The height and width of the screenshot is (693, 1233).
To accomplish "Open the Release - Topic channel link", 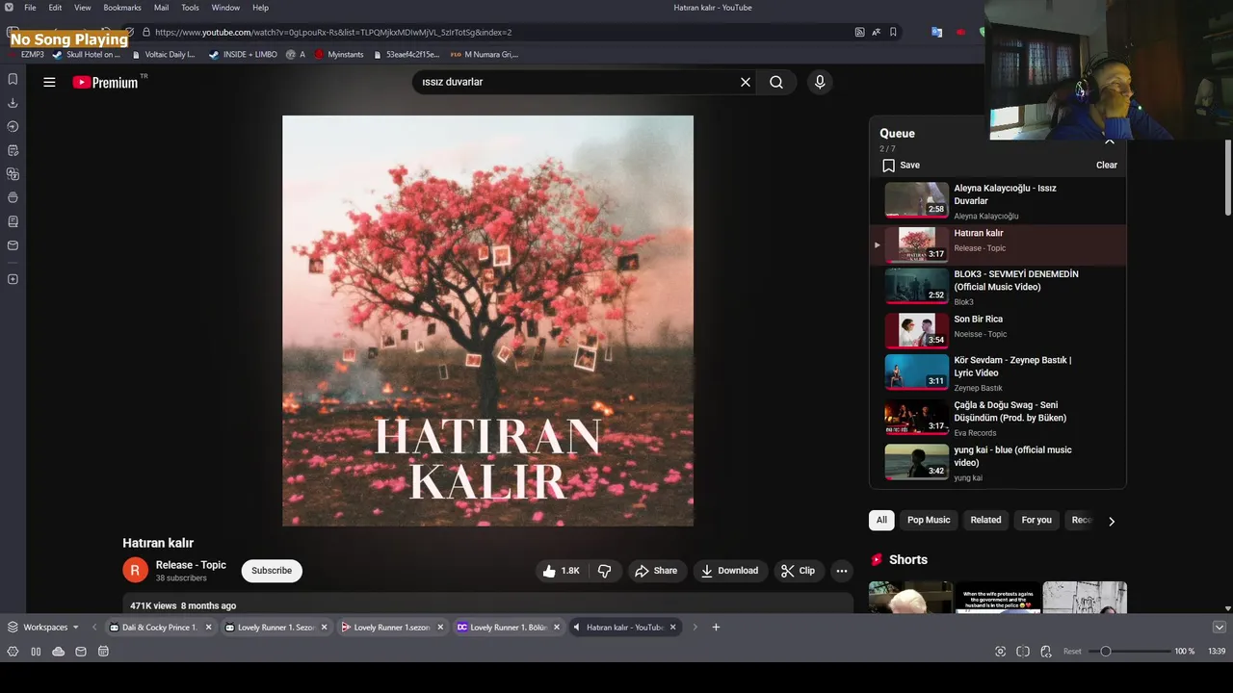I will tap(191, 565).
